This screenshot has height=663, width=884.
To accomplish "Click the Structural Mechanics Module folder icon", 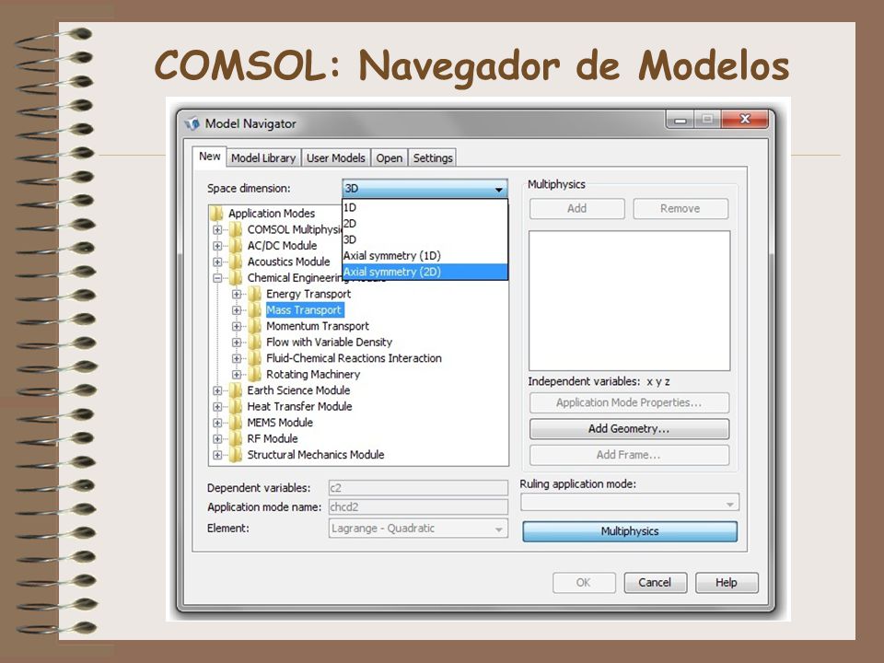I will (236, 454).
